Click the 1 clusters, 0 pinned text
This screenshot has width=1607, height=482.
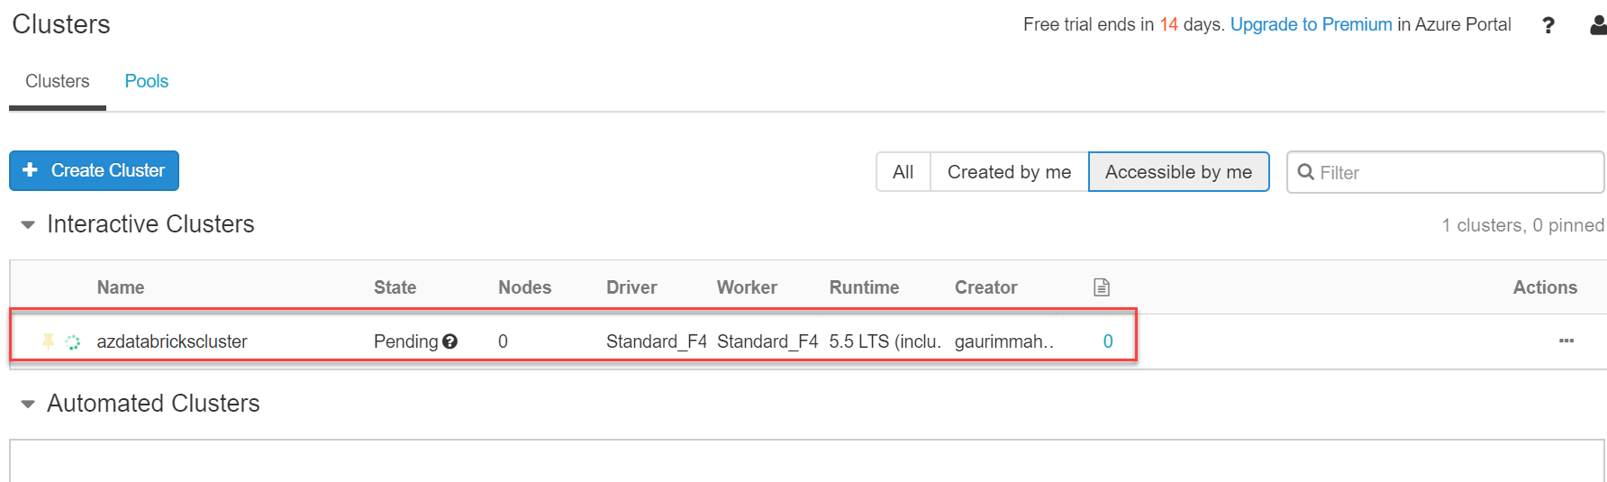[1523, 225]
